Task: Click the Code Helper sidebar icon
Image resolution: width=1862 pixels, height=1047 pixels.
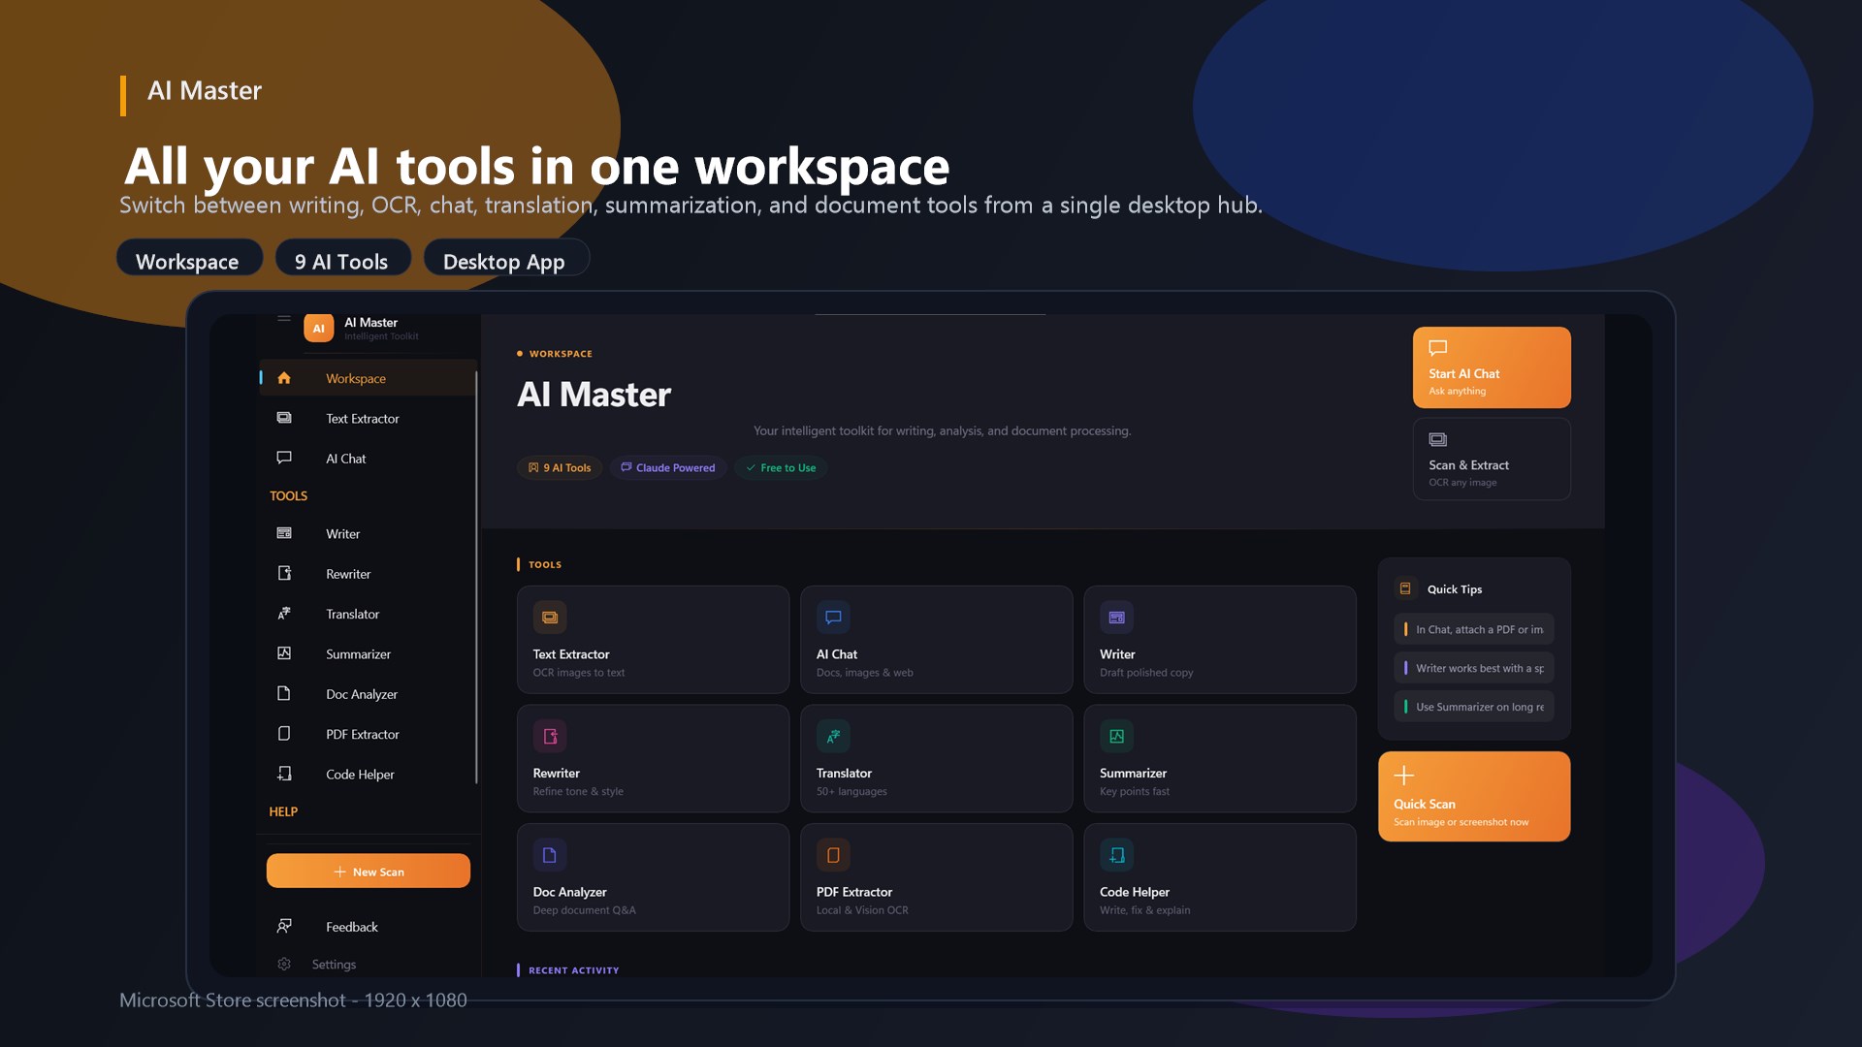Action: point(284,774)
